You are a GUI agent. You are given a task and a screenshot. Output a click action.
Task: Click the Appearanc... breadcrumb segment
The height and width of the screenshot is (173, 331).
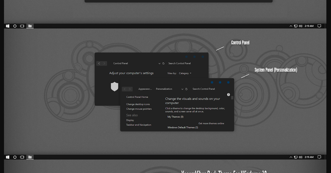point(145,89)
